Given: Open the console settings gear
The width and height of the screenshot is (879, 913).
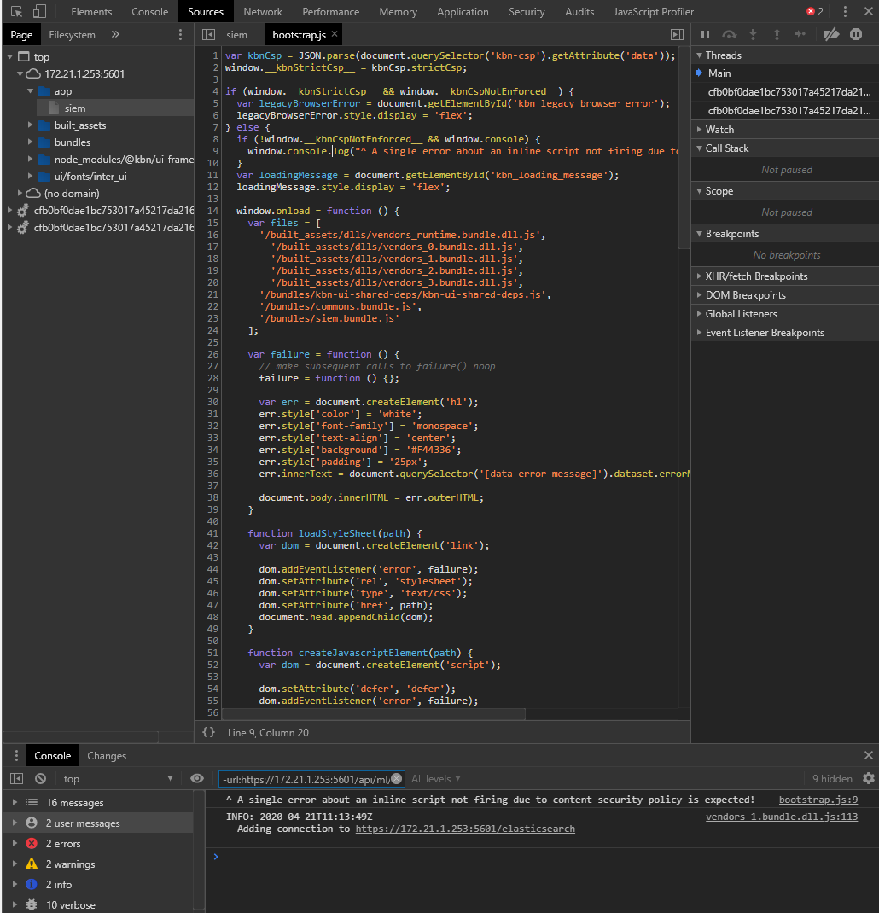Looking at the screenshot, I should coord(869,778).
